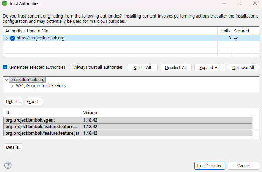Click the Collapse All button
This screenshot has width=262, height=172.
tap(243, 67)
